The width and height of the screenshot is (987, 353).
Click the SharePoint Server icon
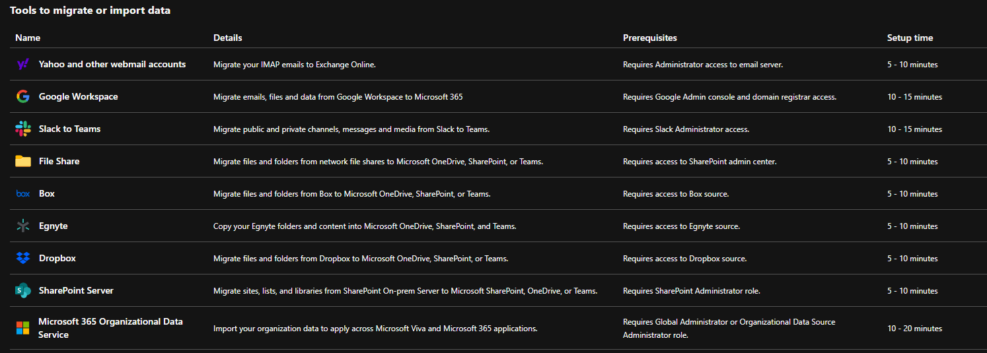point(22,290)
